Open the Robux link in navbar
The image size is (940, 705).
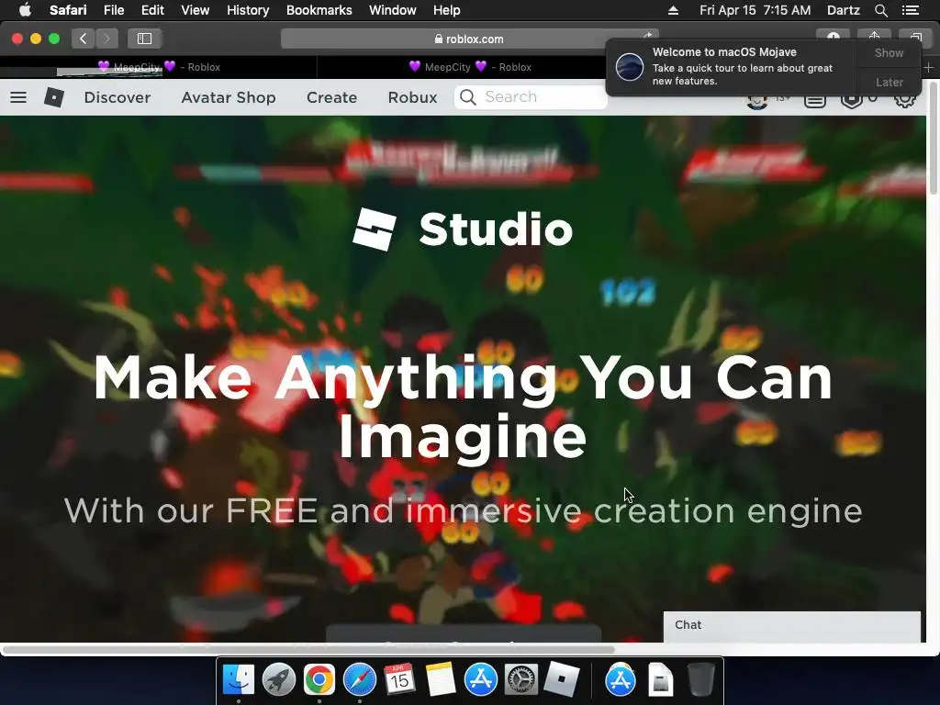412,97
